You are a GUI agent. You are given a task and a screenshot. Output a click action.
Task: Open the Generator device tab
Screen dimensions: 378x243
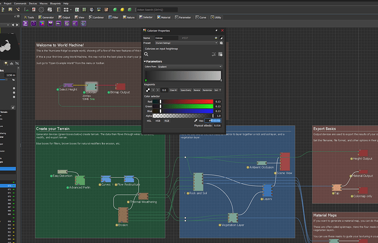point(45,18)
